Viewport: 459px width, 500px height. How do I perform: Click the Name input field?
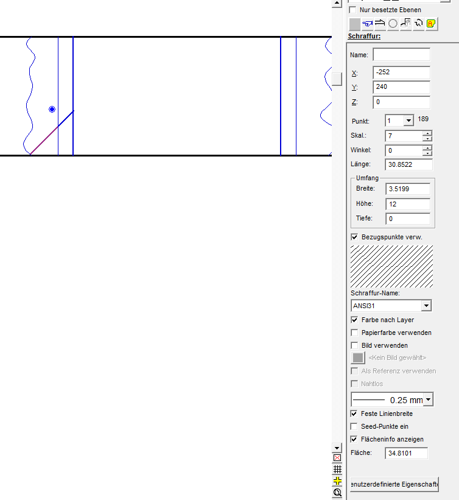[401, 55]
